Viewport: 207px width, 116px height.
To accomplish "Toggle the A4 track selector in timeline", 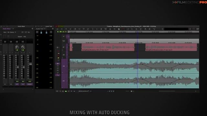I will (64, 81).
